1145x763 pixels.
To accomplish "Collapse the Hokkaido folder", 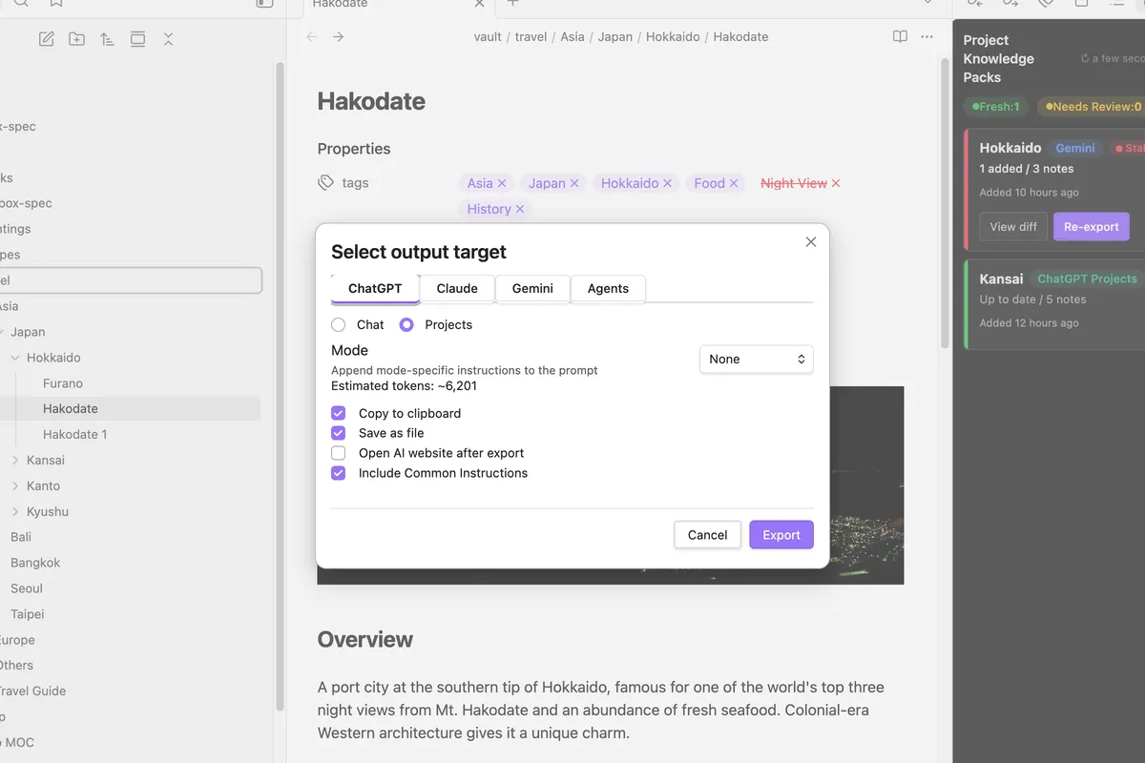I will click(x=15, y=358).
